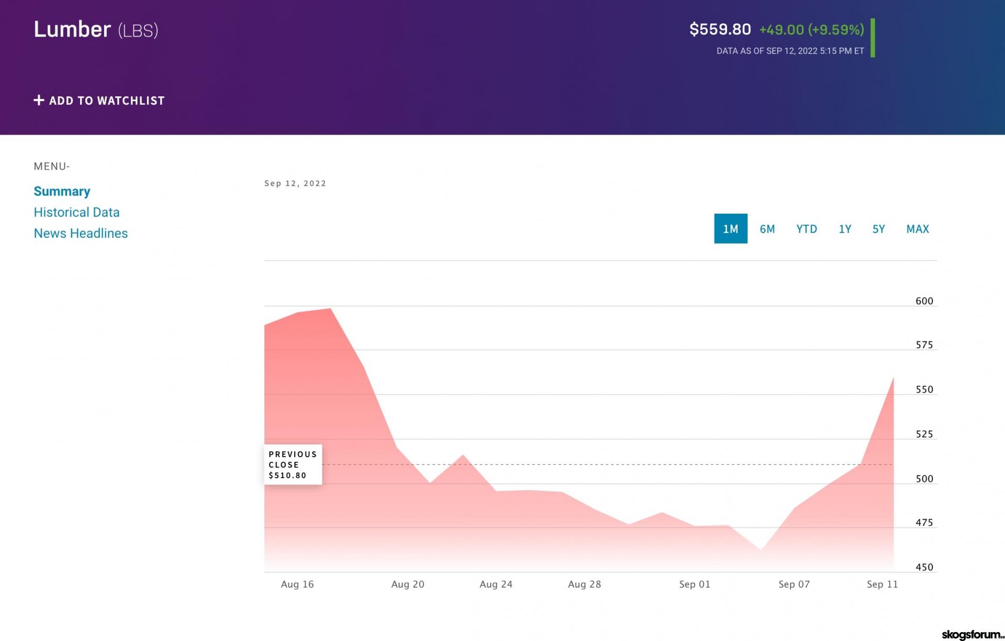Image resolution: width=1005 pixels, height=641 pixels.
Task: Click the 'DATA AS OF SEP 12, 2022' timestamp
Action: (790, 51)
